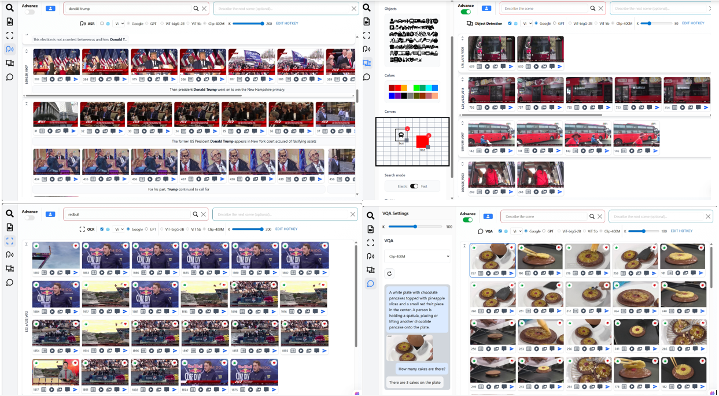This screenshot has width=719, height=396.
Task: Dislike frame 257 with red thumbs-down icon
Action: click(511, 247)
